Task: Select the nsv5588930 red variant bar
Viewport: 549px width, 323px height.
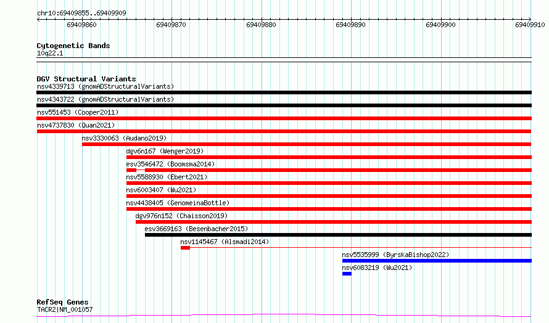Action: point(329,183)
